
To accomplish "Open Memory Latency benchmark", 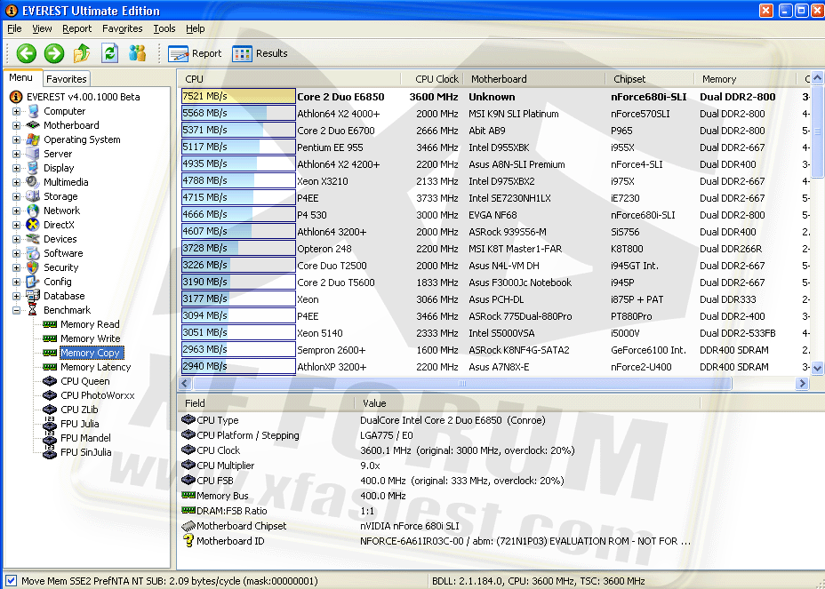I will click(95, 367).
